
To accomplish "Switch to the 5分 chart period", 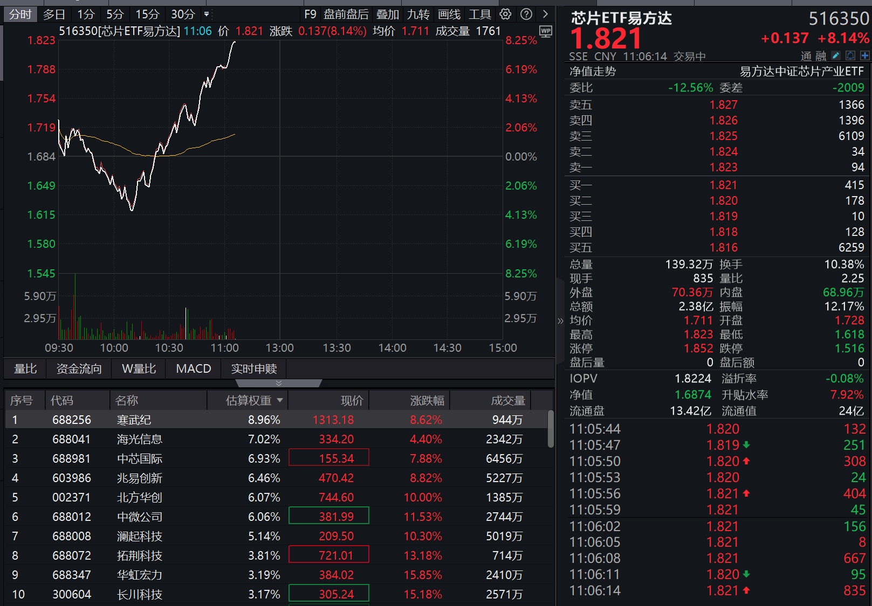I will click(x=114, y=15).
